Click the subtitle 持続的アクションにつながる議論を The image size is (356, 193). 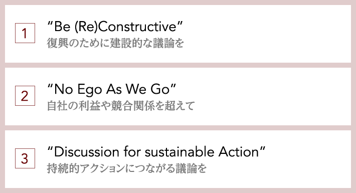[x=127, y=168]
